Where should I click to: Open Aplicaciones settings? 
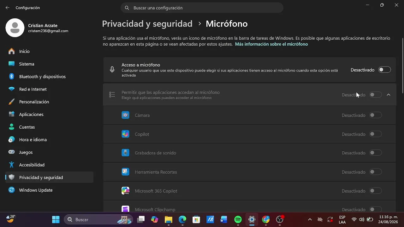click(x=49, y=114)
